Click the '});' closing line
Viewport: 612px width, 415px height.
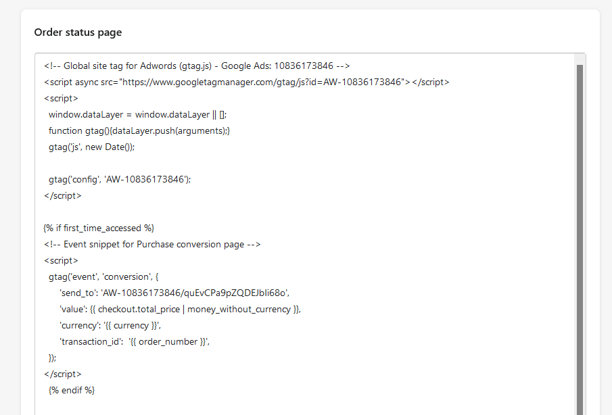coord(52,358)
